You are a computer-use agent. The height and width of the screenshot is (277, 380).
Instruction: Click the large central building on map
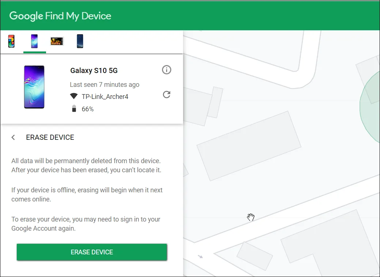click(x=248, y=146)
